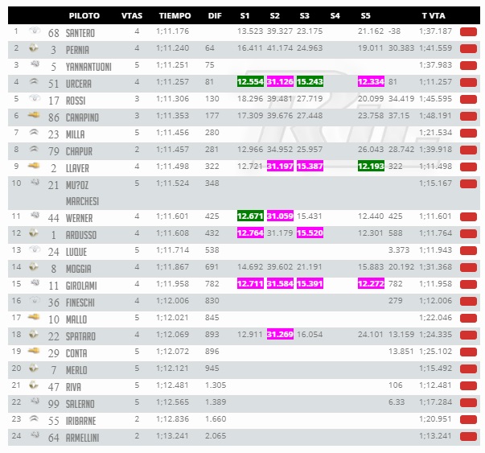
Task: Click the red indicator in Armellini's row
Action: (x=468, y=437)
